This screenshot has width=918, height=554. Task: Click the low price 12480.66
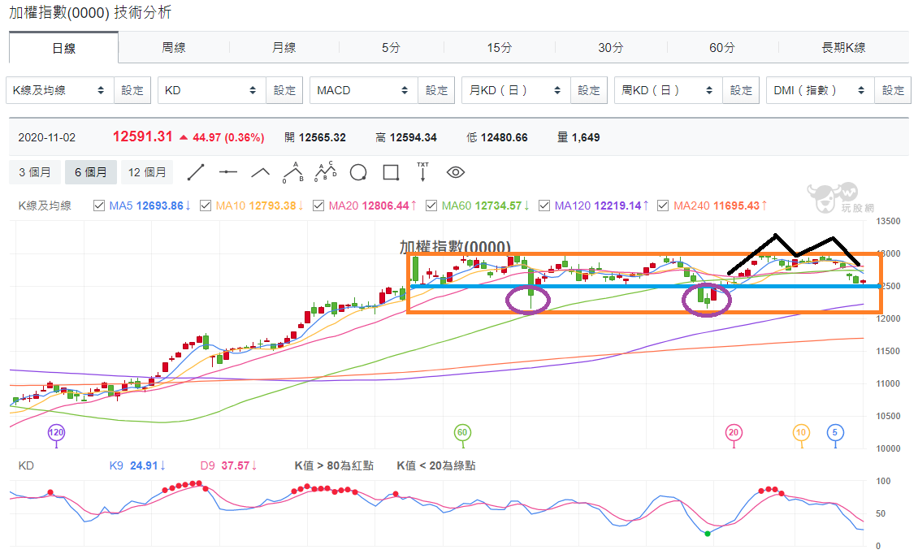click(504, 137)
